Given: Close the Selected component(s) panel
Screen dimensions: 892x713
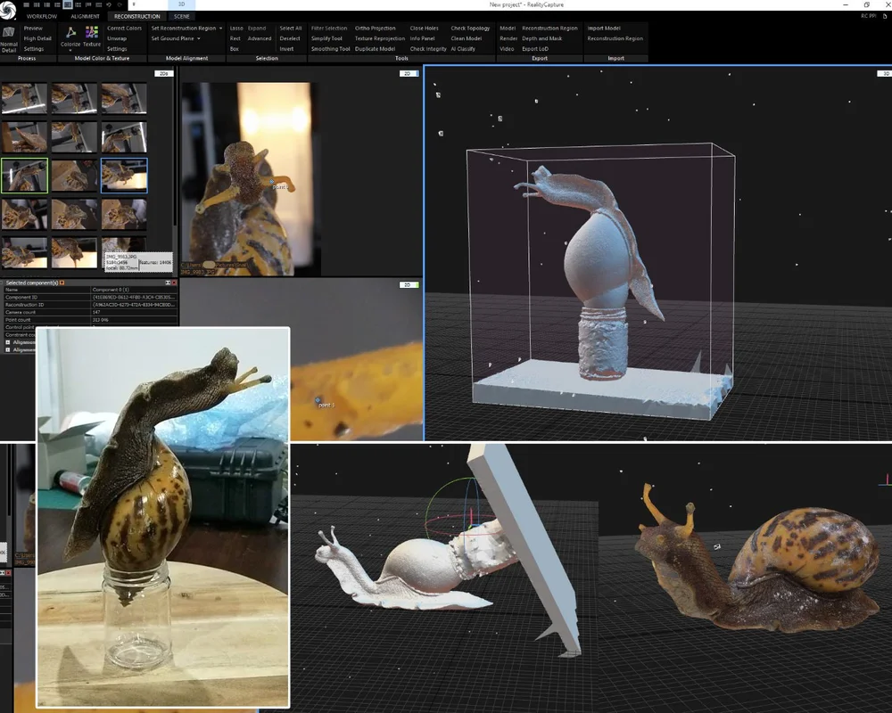Looking at the screenshot, I should [175, 283].
